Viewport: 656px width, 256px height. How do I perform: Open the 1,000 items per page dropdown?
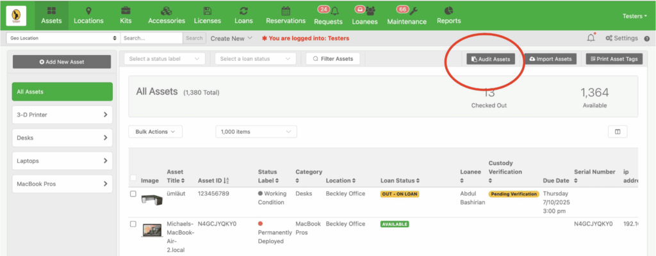(x=256, y=132)
